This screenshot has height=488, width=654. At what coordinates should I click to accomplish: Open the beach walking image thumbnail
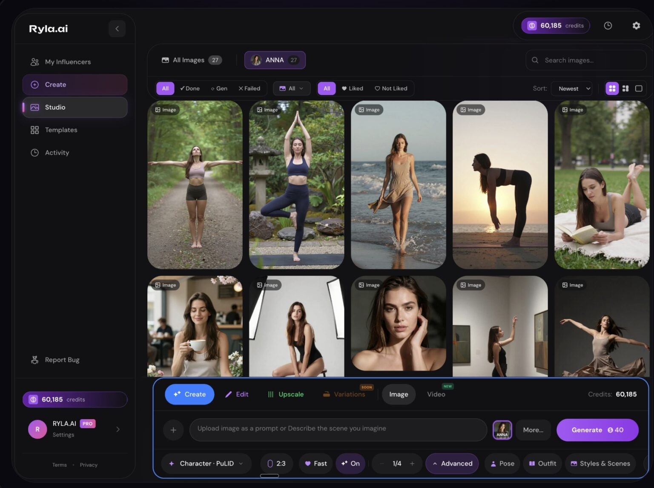click(398, 185)
